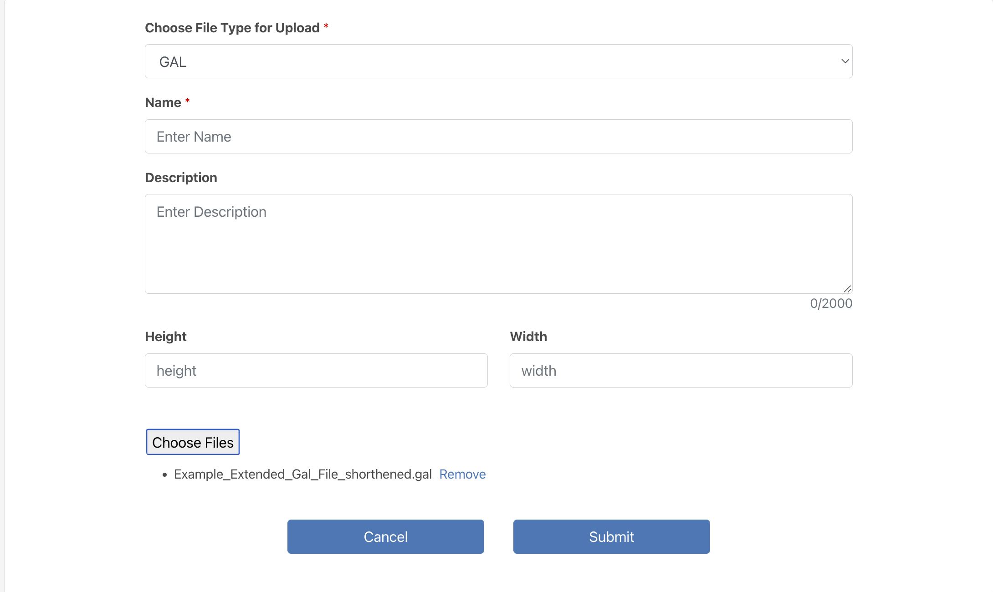This screenshot has height=592, width=993.
Task: Focus the Enter Name input field
Action: click(498, 137)
